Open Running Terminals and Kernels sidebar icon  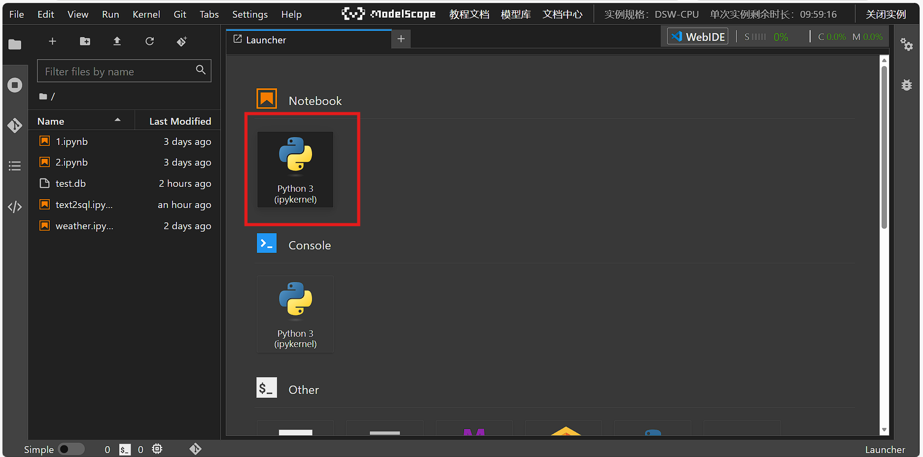coord(15,85)
